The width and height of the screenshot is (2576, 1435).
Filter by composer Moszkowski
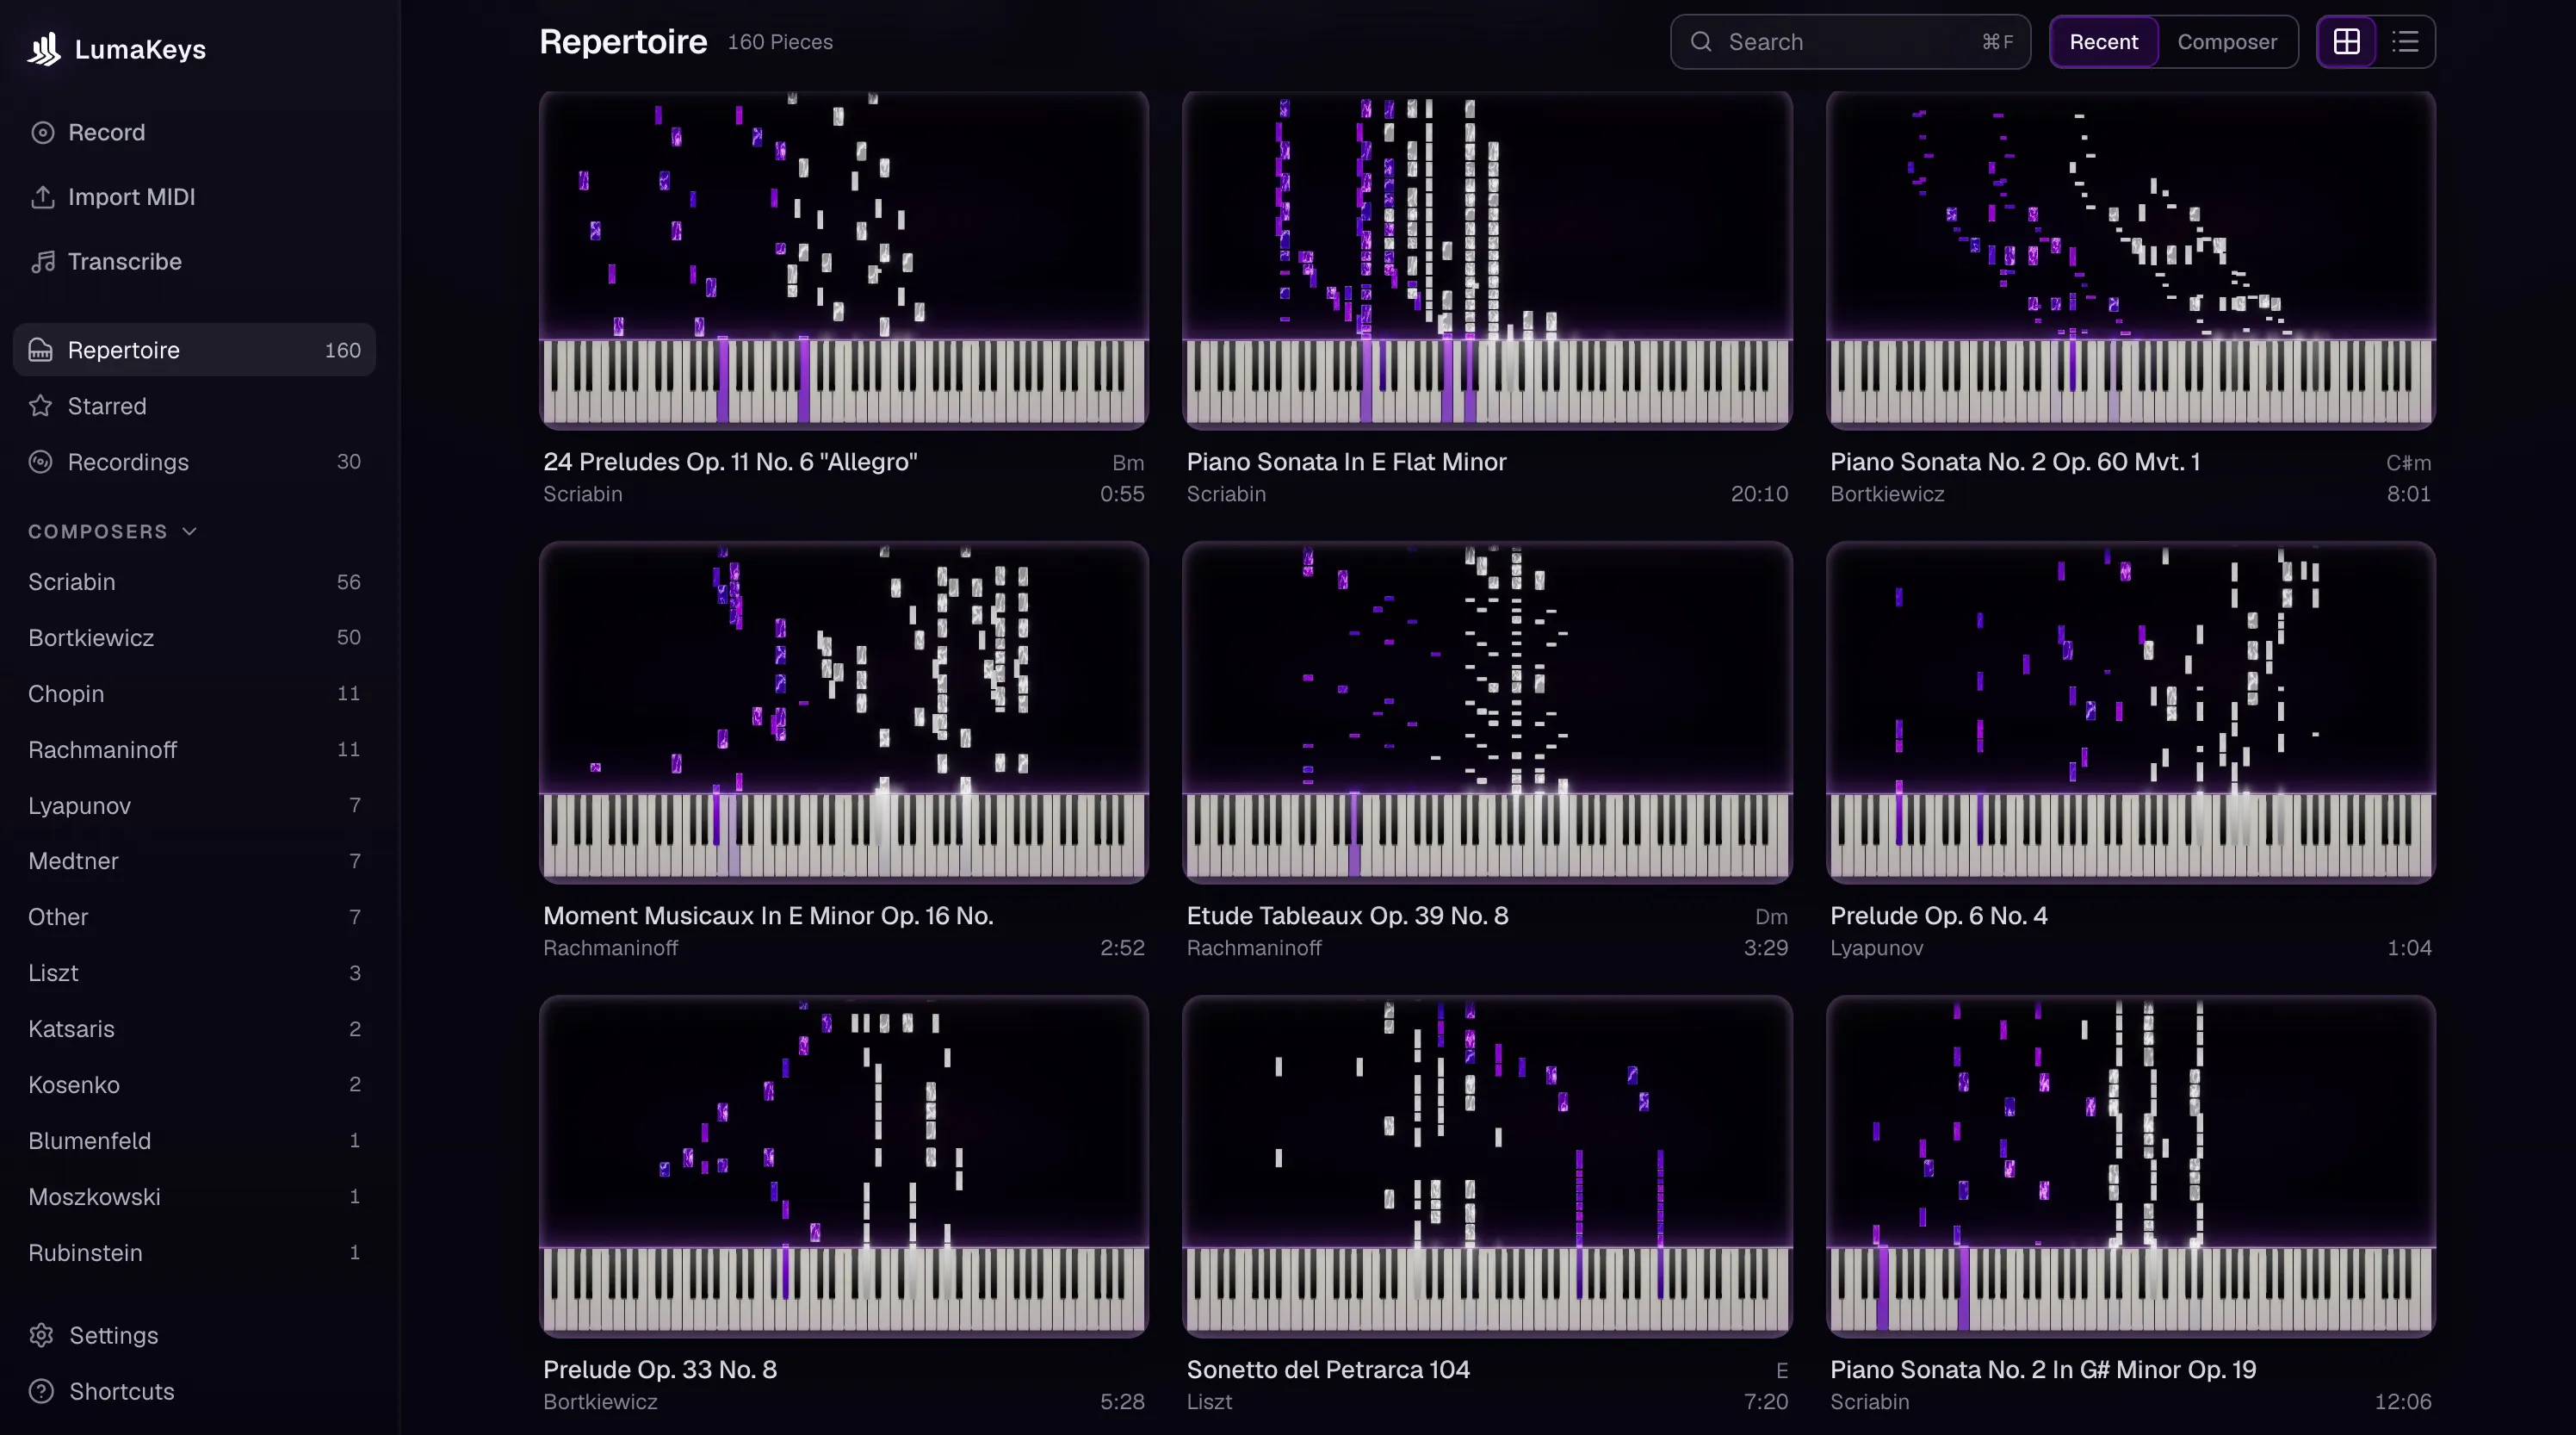click(194, 1198)
